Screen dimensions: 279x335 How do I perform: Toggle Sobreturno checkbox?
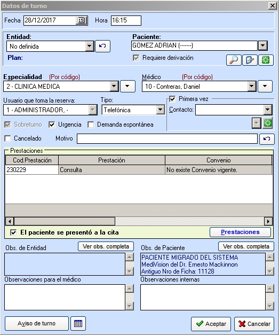coord(7,124)
